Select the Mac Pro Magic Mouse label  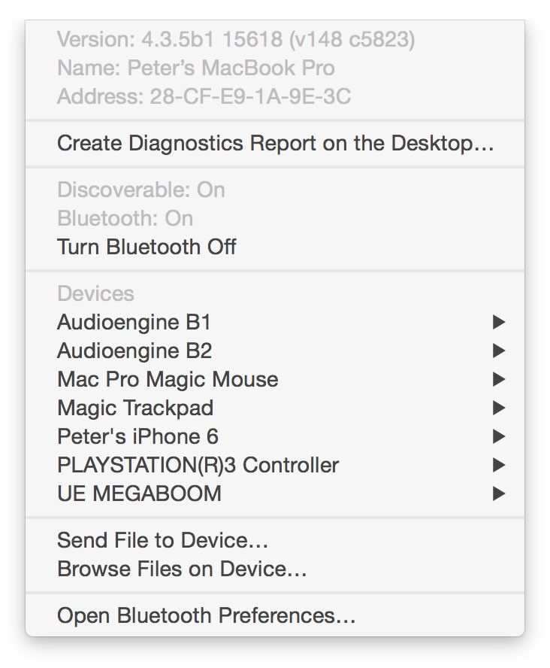tap(168, 379)
